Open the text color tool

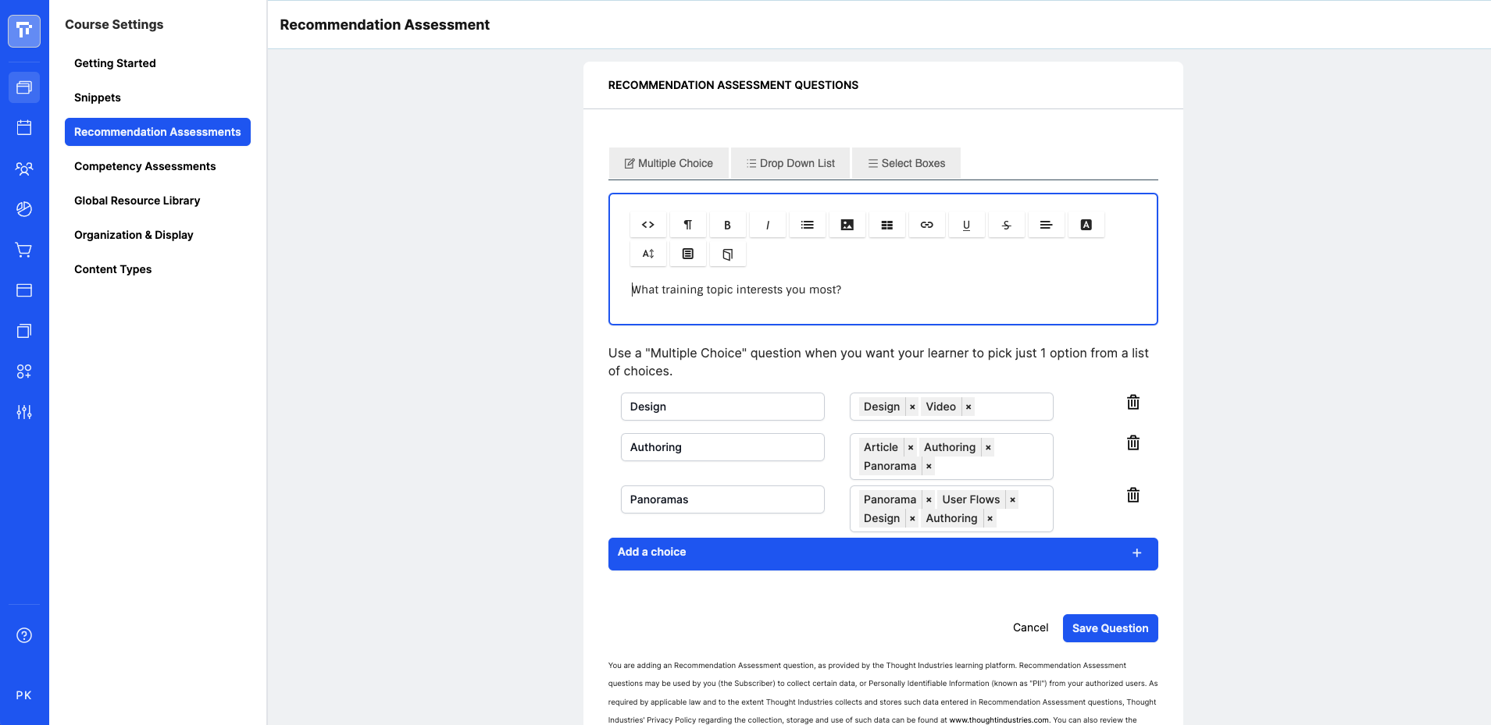pos(1086,224)
